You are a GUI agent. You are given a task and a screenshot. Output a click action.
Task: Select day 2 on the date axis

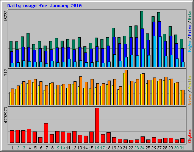tap(18, 148)
